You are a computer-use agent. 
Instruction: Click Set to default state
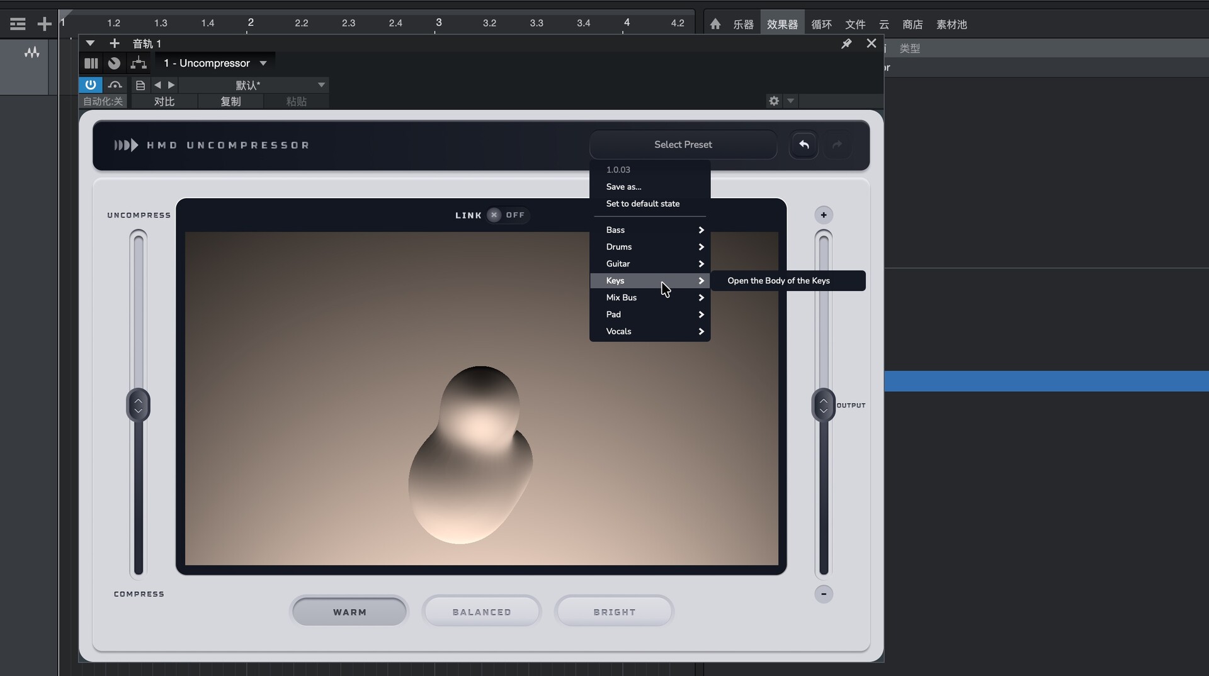tap(642, 204)
